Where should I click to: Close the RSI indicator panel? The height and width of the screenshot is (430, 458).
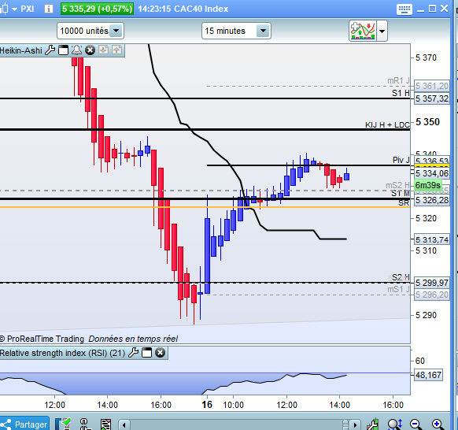click(160, 353)
